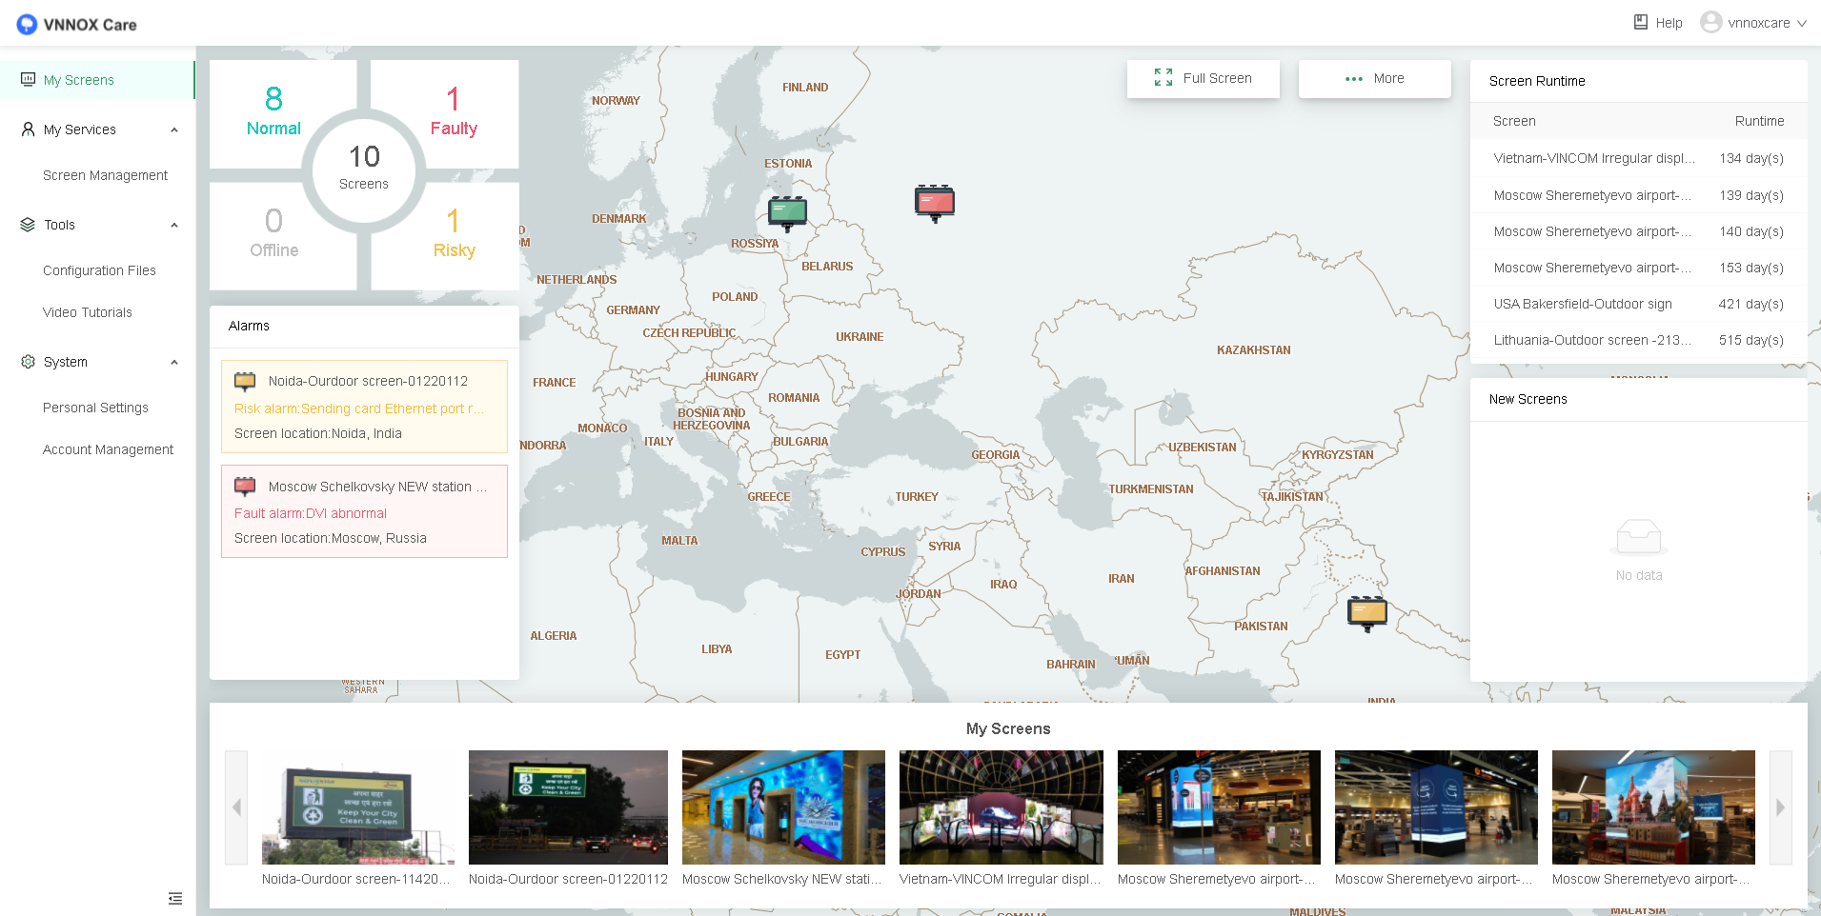Click the green screen marker on the map

[x=787, y=212]
